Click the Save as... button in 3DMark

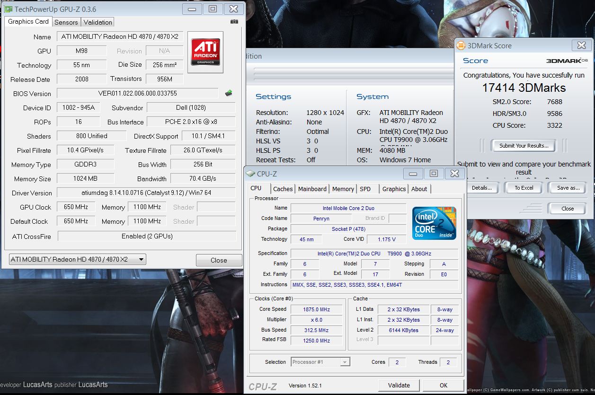point(568,188)
